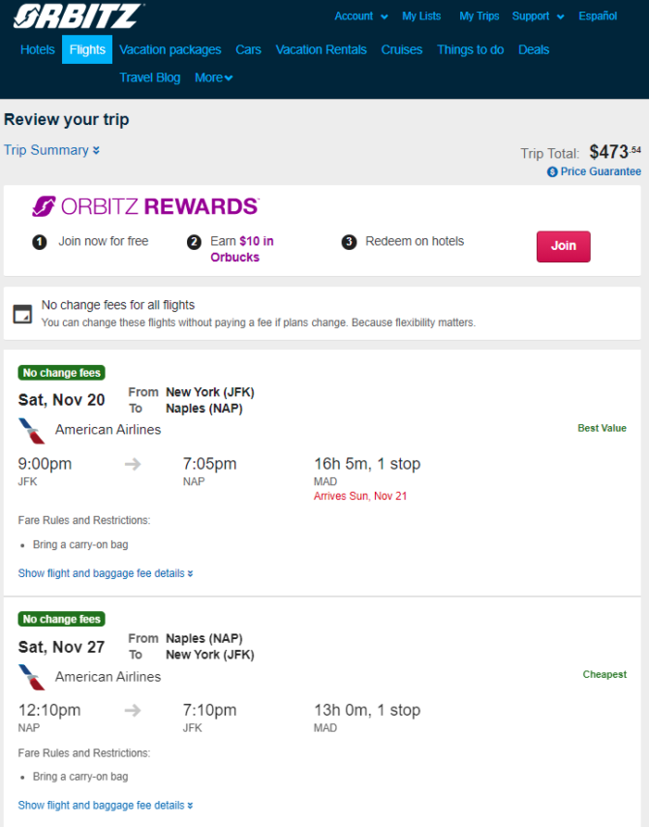649x827 pixels.
Task: Show flight and baggage details for Nov 20
Action: 106,573
